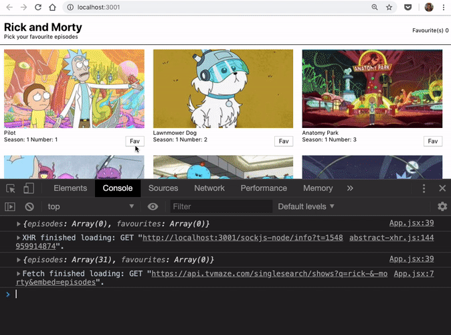Screen dimensions: 451x335
Task: Open the abstract-xhr.js:144 source link
Action: [391, 238]
